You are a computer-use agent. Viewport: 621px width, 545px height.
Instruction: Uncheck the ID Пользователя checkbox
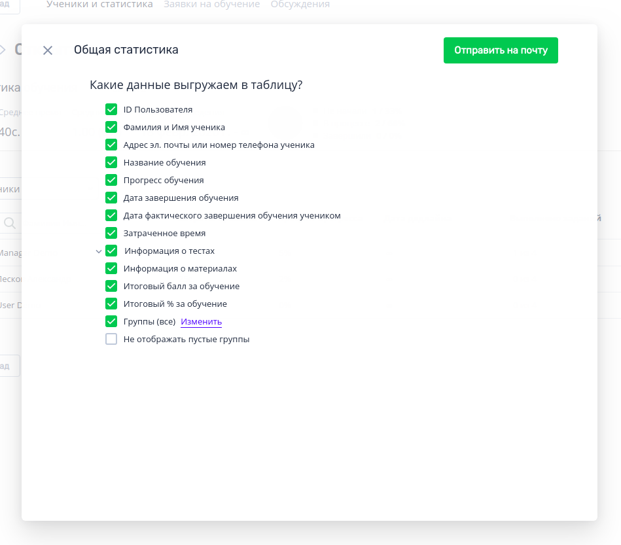point(111,109)
